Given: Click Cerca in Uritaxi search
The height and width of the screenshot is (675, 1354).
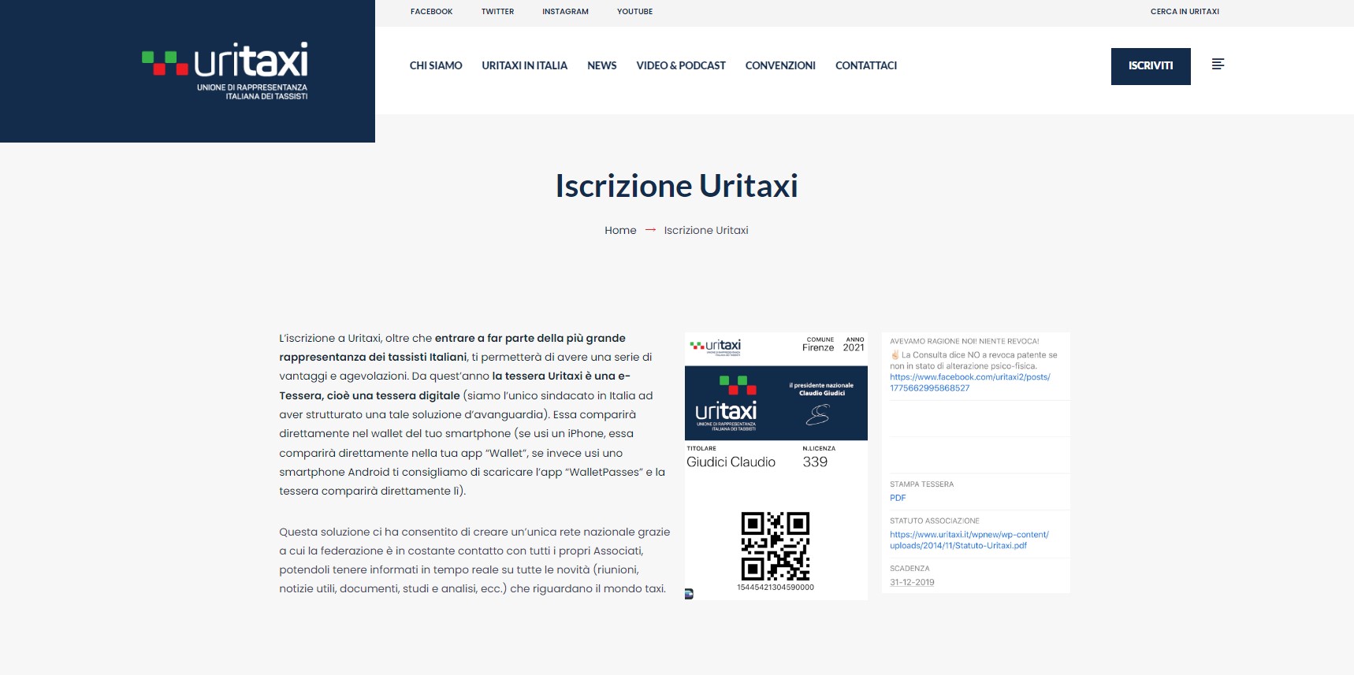Looking at the screenshot, I should click(x=1184, y=12).
